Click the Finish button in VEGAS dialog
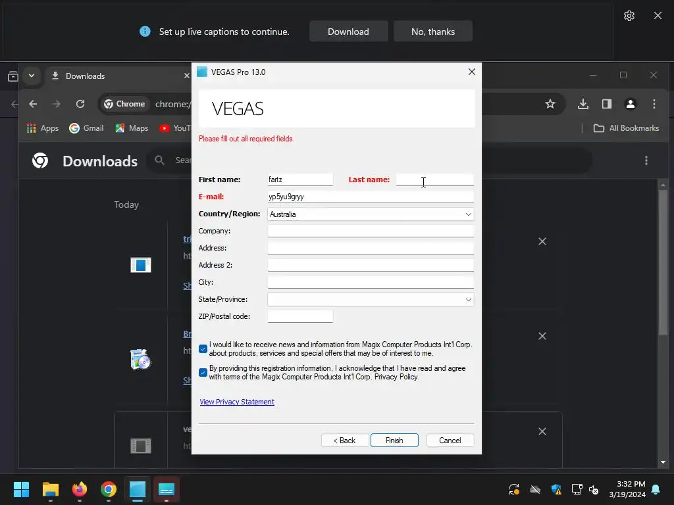Image resolution: width=674 pixels, height=505 pixels. click(x=394, y=440)
